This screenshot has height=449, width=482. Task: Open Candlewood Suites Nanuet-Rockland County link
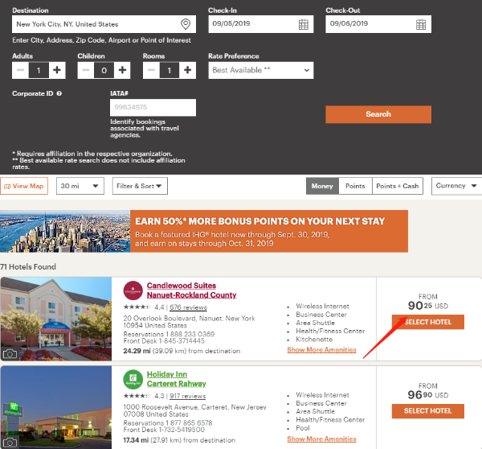(191, 290)
